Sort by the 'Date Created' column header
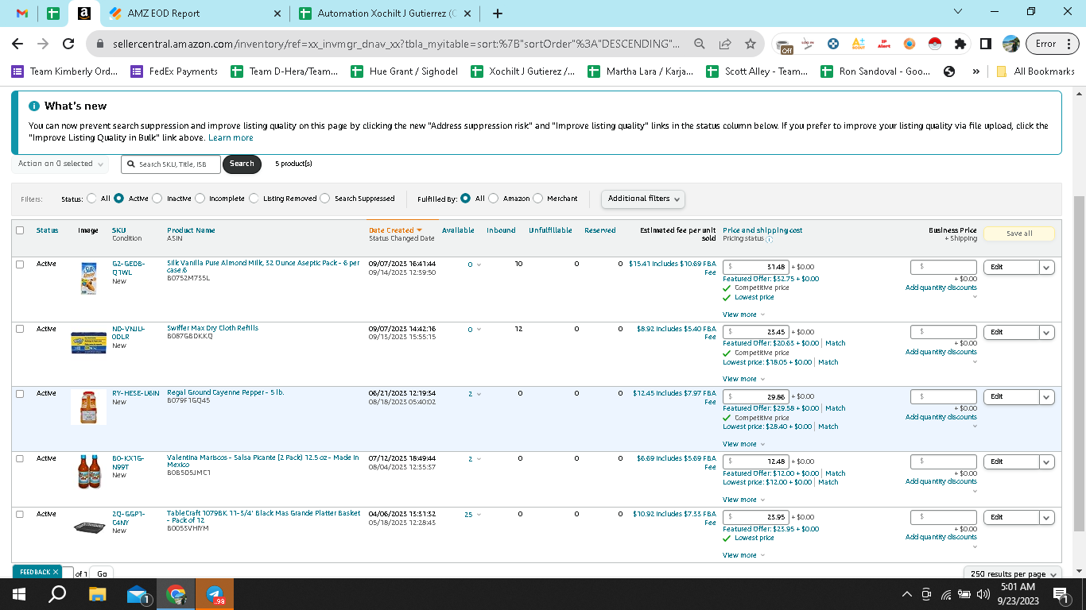The width and height of the screenshot is (1086, 610). [x=395, y=230]
